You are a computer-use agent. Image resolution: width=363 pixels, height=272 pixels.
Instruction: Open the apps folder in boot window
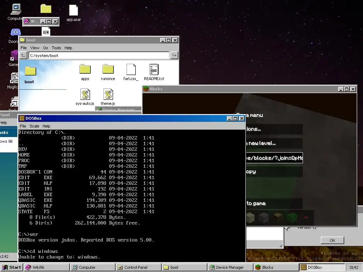click(x=85, y=72)
